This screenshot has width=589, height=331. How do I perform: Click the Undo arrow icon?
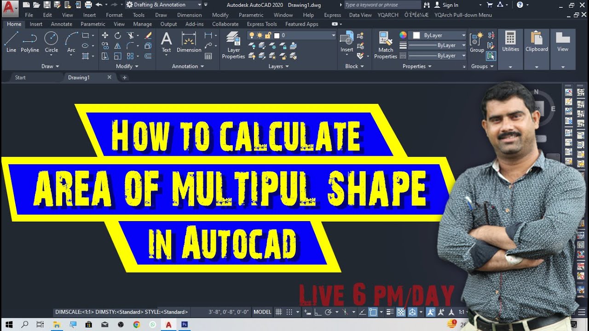click(x=99, y=5)
